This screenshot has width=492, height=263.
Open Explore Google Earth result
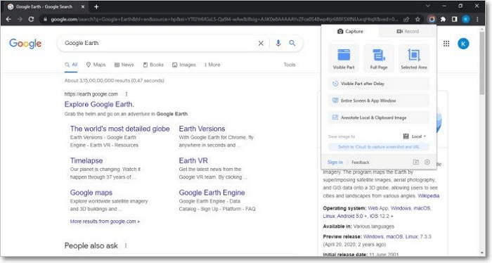99,104
